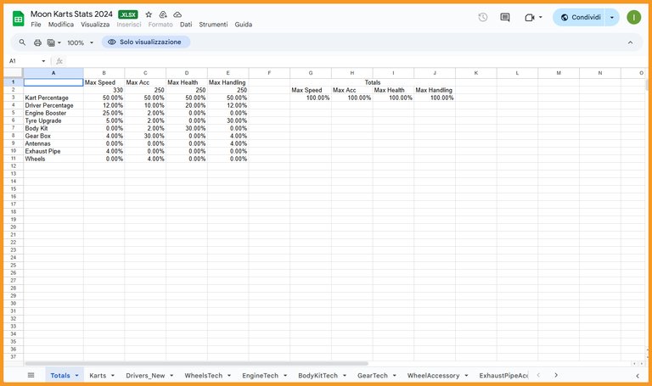Open the Name box cell dropdown arrow
This screenshot has height=386, width=652.
[x=43, y=61]
